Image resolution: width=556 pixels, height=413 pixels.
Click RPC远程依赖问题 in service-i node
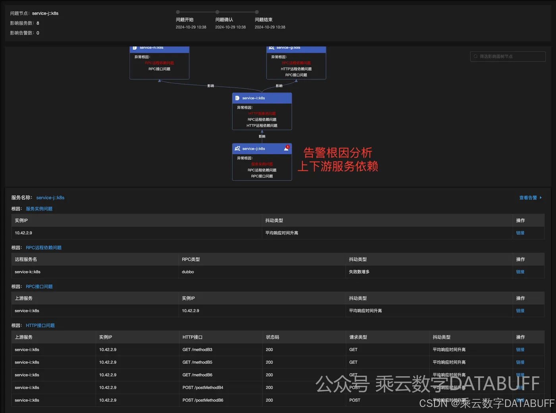[262, 120]
